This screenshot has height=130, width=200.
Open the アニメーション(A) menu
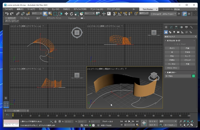click(x=97, y=9)
